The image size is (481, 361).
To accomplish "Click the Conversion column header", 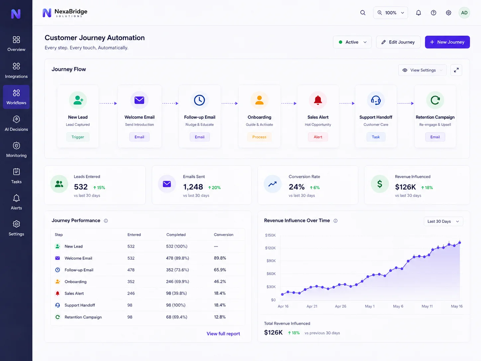I will pos(224,235).
